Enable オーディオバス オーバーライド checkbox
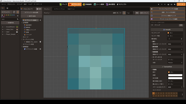 [169, 60]
